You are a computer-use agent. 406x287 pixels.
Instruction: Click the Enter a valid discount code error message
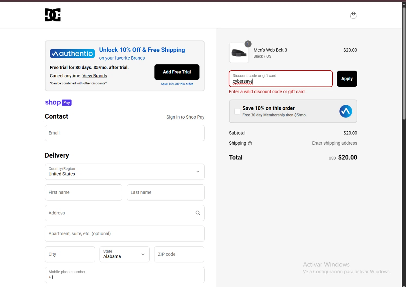267,92
